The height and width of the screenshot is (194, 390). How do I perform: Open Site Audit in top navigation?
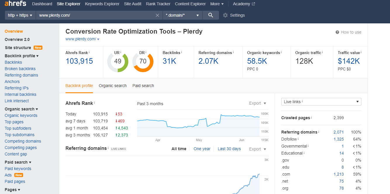point(133,4)
